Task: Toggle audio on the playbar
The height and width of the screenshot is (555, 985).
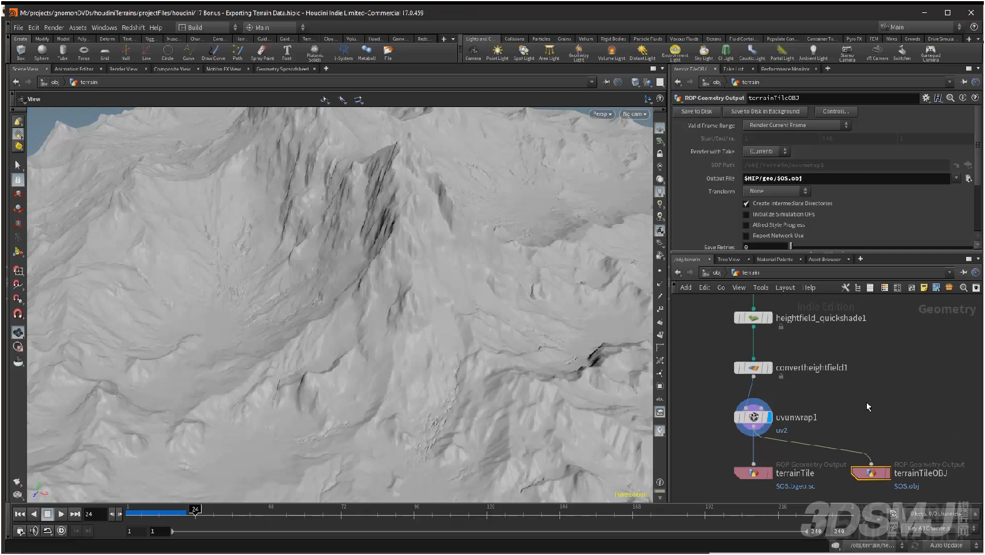Action: [x=34, y=531]
